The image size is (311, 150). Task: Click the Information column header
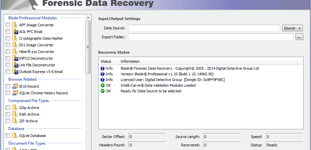pos(208,61)
